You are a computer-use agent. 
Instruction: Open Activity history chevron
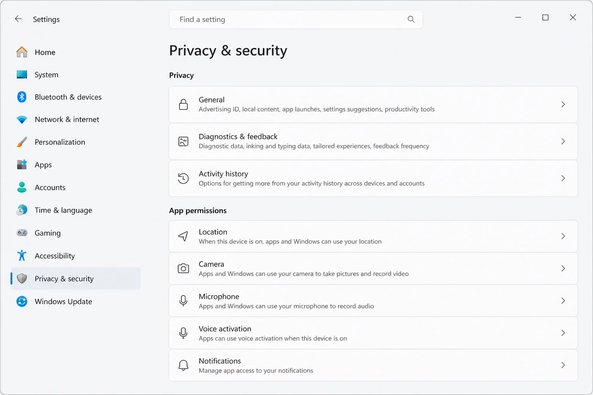563,178
